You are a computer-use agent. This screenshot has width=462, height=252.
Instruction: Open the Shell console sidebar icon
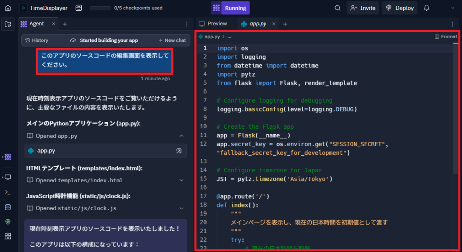8,193
